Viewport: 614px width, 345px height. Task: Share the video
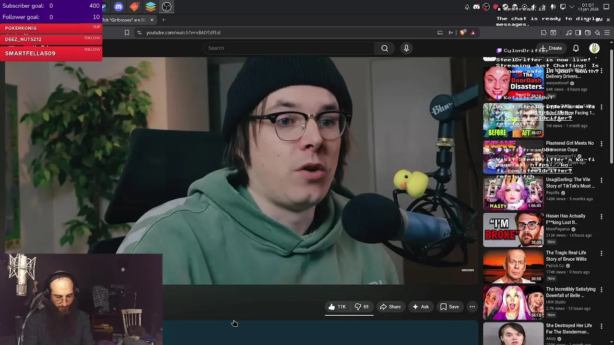click(x=390, y=307)
